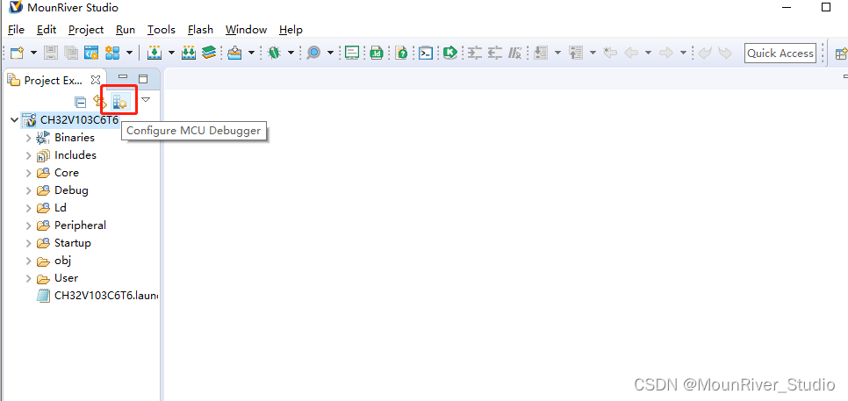Click the Shift Left outdent icon
Screen dimensions: 848x401
495,53
